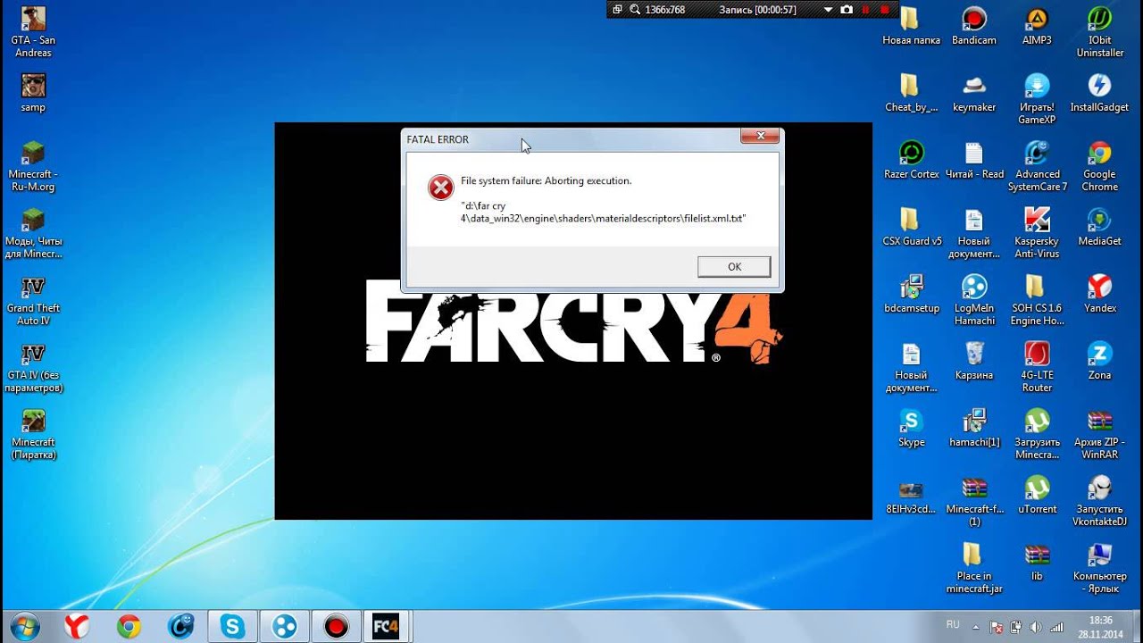Open GTA IV (без параметров) shortcut

pyautogui.click(x=33, y=367)
